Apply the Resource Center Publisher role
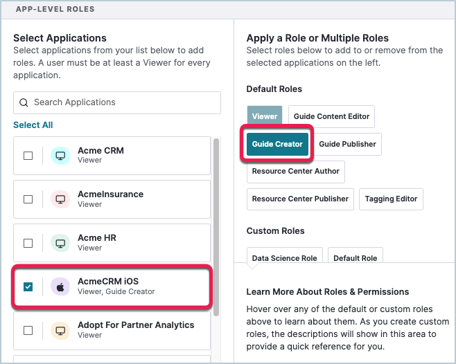Screen dimensions: 456x364 (x=300, y=199)
